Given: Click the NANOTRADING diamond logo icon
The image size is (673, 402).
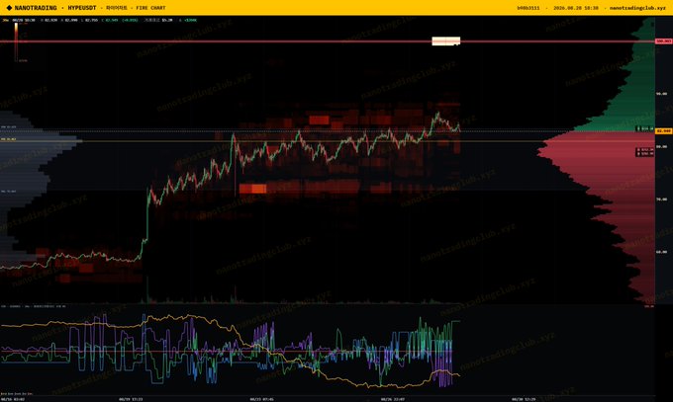Looking at the screenshot, I should pyautogui.click(x=9, y=8).
